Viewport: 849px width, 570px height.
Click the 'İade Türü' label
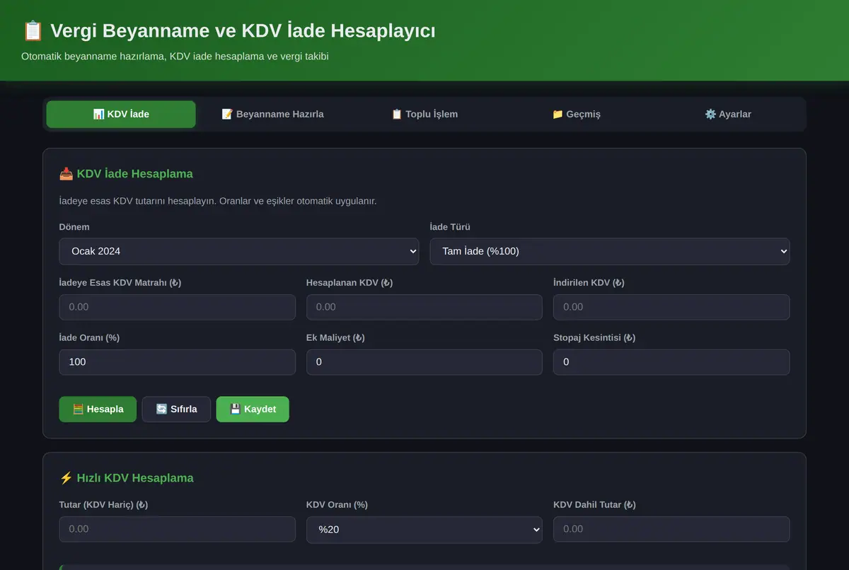point(450,227)
